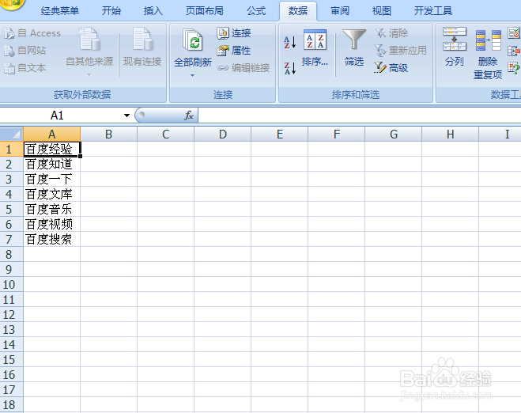Click into the formula bar input

360,116
